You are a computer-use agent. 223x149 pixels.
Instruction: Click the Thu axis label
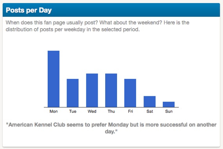point(111,111)
